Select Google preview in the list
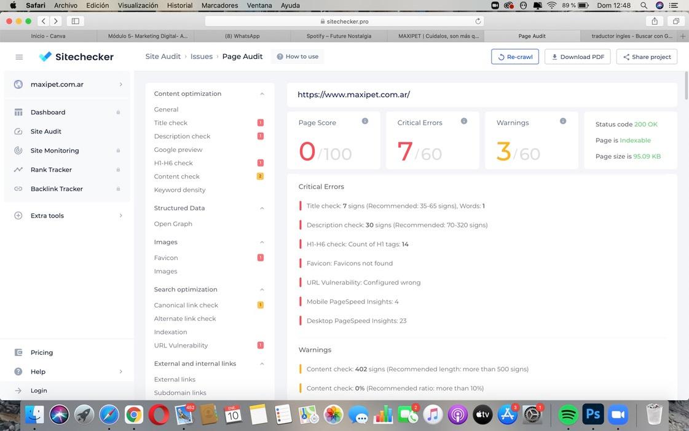689x431 pixels. coord(178,149)
